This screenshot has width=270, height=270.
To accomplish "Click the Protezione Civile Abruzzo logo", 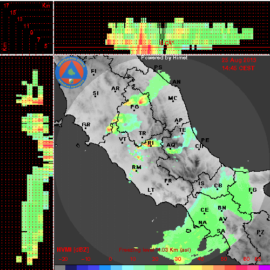I will (71, 72).
